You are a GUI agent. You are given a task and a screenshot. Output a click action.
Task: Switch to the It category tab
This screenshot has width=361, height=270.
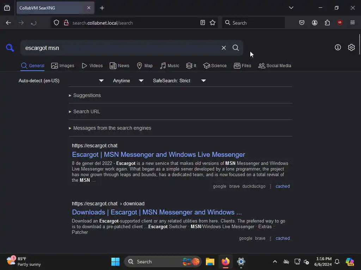pyautogui.click(x=191, y=66)
